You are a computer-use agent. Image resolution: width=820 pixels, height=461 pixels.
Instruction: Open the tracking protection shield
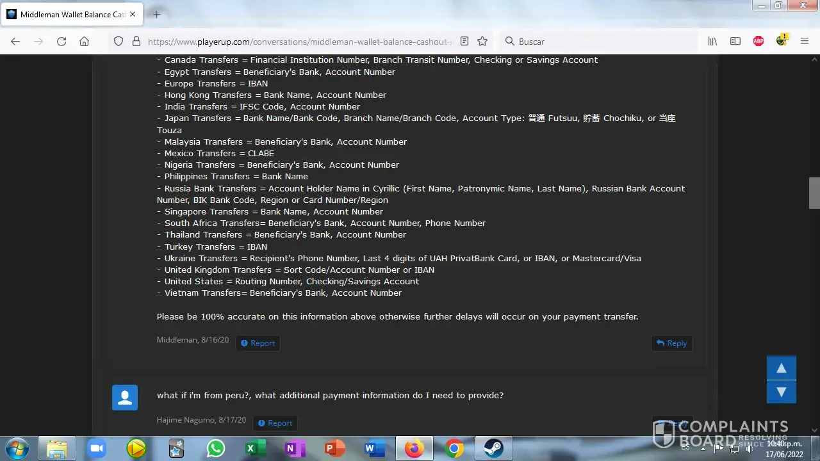(119, 41)
